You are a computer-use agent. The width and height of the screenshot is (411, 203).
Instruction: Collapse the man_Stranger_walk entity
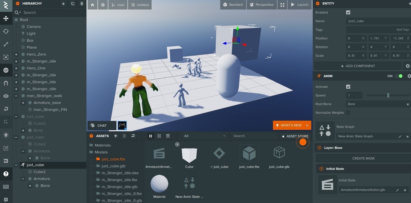(16, 96)
